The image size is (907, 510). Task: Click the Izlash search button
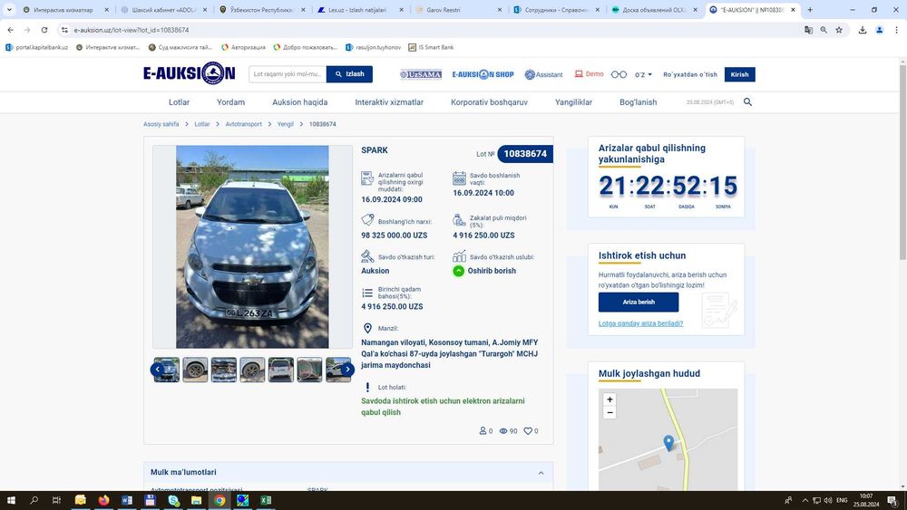coord(349,74)
